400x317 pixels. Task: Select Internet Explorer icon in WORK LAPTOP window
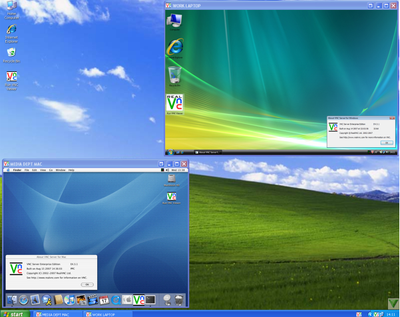tap(175, 49)
